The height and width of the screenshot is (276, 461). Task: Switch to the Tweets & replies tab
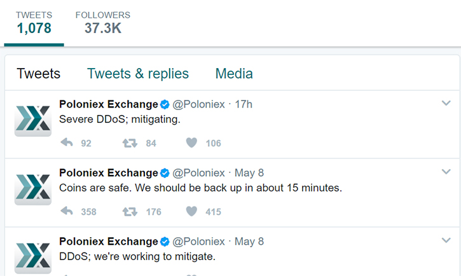[138, 74]
